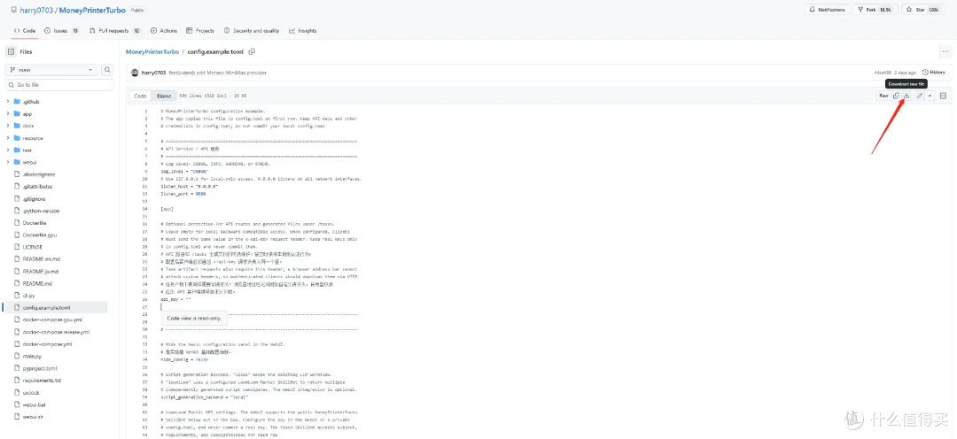Click harry0703 commit author avatar

(x=135, y=73)
